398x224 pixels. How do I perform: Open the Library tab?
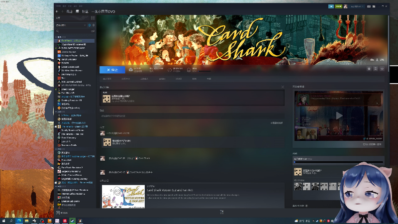(78, 11)
